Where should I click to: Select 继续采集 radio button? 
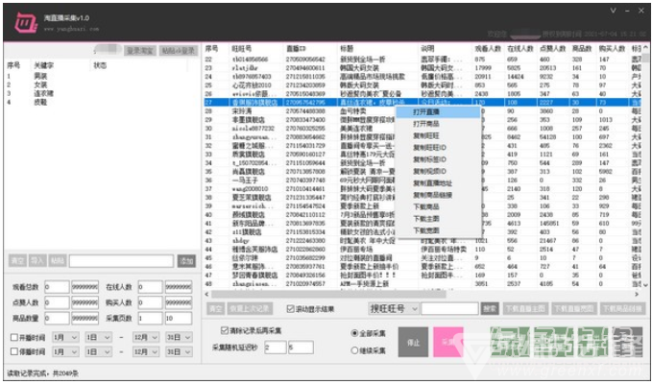[x=354, y=350]
